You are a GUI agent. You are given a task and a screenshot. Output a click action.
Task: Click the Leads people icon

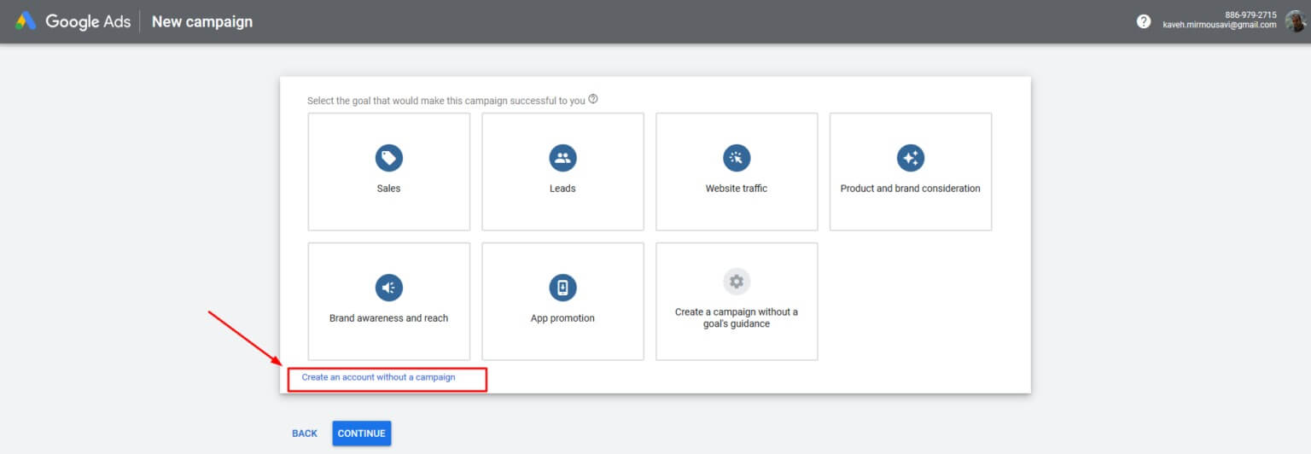click(562, 158)
